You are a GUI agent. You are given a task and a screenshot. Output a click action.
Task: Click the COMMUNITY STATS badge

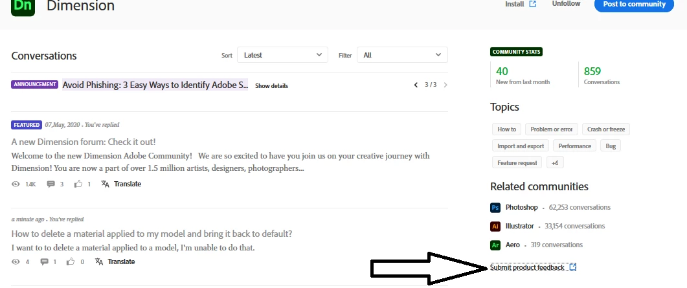pos(516,52)
